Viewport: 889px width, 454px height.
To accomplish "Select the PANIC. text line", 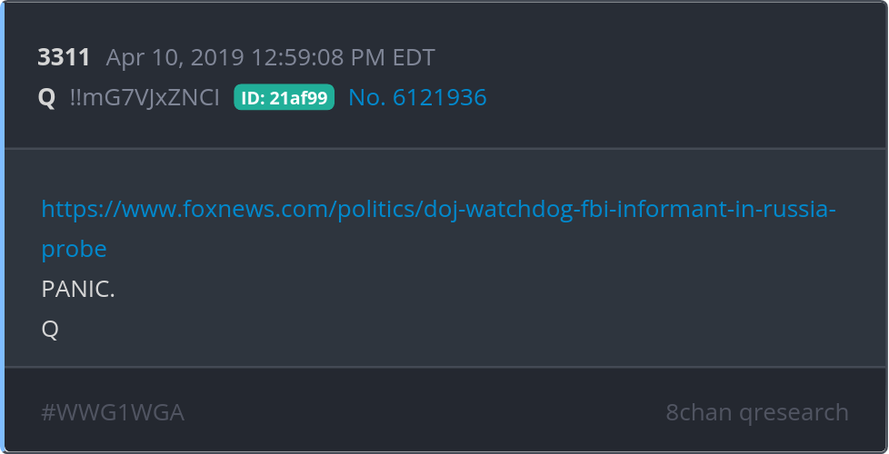I will [78, 290].
